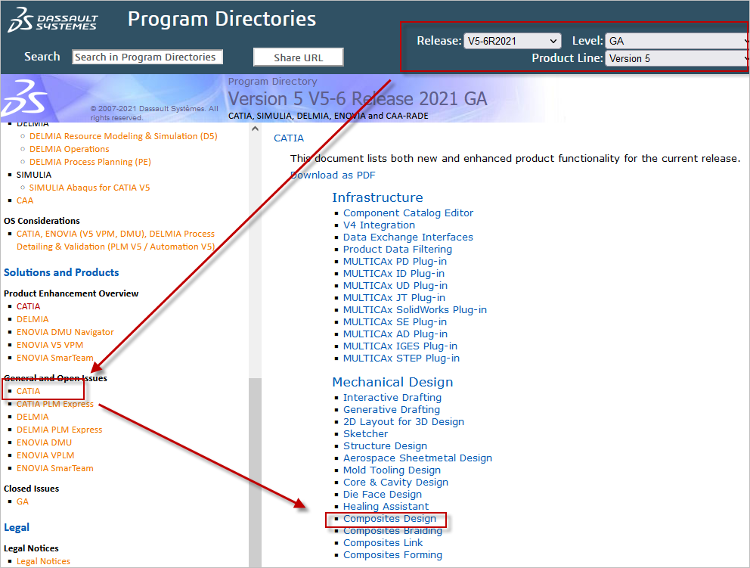Open DELMIA Process Planning (PE) link
The height and width of the screenshot is (568, 750).
90,162
